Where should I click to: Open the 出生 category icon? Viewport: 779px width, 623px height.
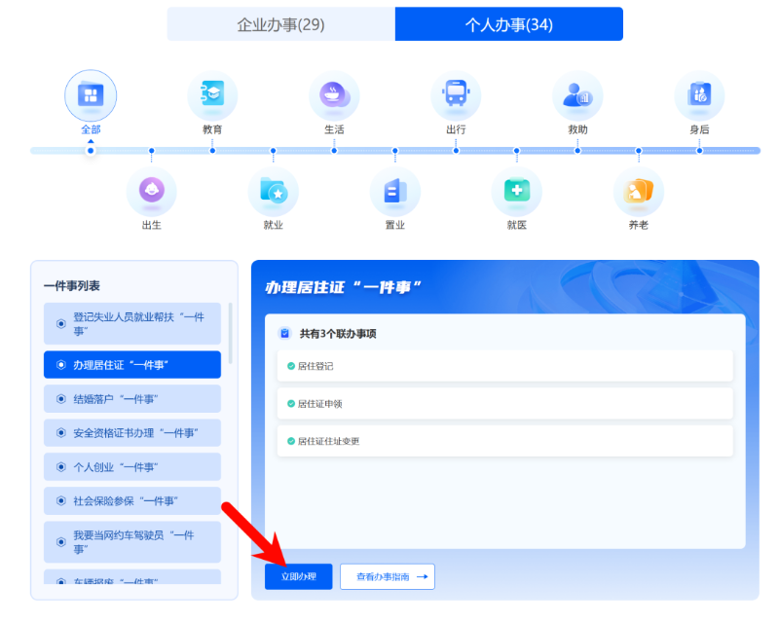coord(152,192)
